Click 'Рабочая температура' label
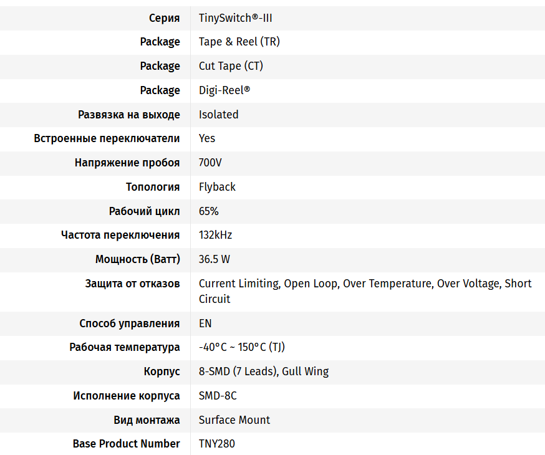The width and height of the screenshot is (545, 455). (x=125, y=347)
